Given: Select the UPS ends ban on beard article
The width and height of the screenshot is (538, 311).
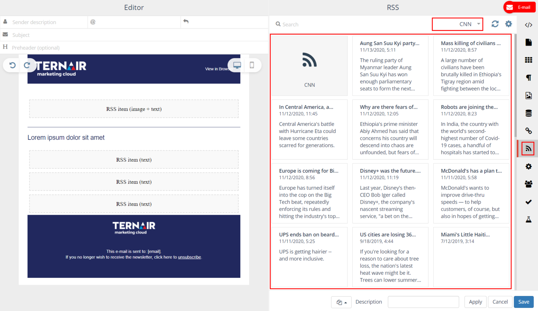Looking at the screenshot, I should click(x=310, y=257).
